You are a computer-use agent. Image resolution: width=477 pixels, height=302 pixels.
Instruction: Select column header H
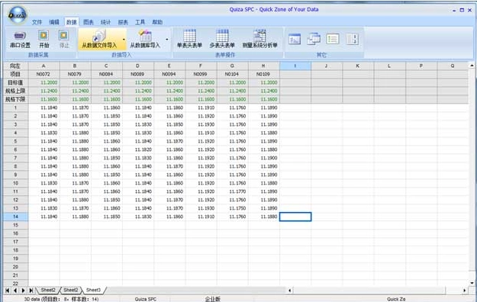click(x=263, y=66)
